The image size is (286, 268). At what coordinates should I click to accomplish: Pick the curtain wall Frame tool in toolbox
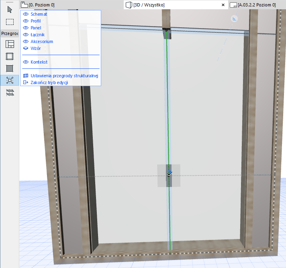tap(10, 56)
